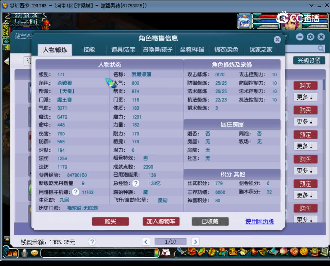Switch to the 召唤兽/孩子 tab

(x=158, y=49)
